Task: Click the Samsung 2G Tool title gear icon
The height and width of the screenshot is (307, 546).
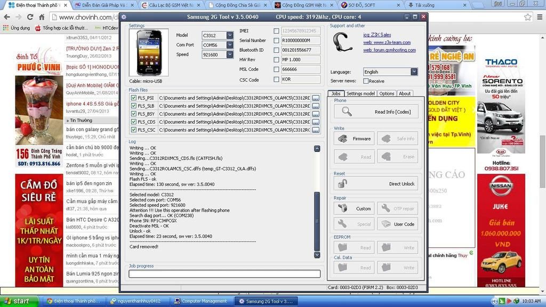Action: 124,17
